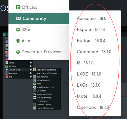Click the disc icon beside 32bit

click(18, 30)
